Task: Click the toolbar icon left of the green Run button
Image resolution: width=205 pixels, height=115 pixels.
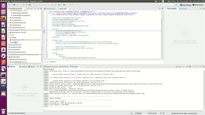Action: coord(59,5)
